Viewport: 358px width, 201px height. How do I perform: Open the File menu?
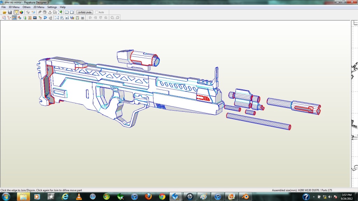3,7
